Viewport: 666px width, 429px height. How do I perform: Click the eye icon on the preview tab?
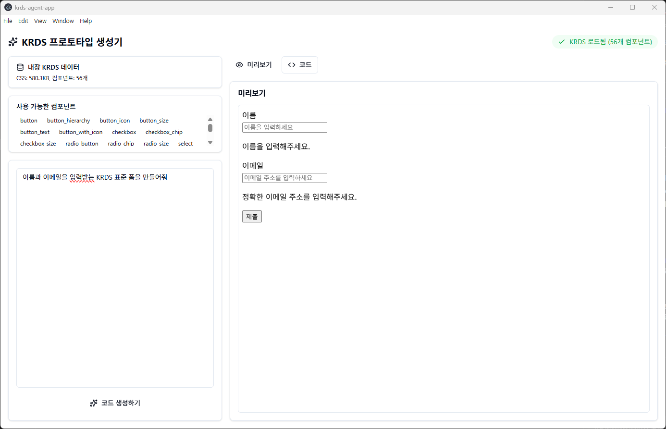pyautogui.click(x=239, y=65)
